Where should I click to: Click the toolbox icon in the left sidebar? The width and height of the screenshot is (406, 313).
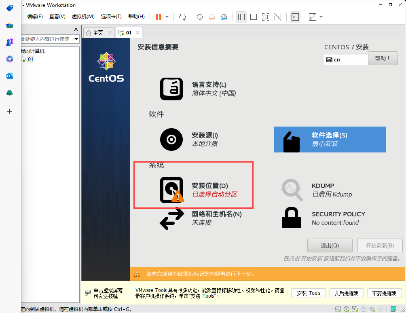(10, 25)
